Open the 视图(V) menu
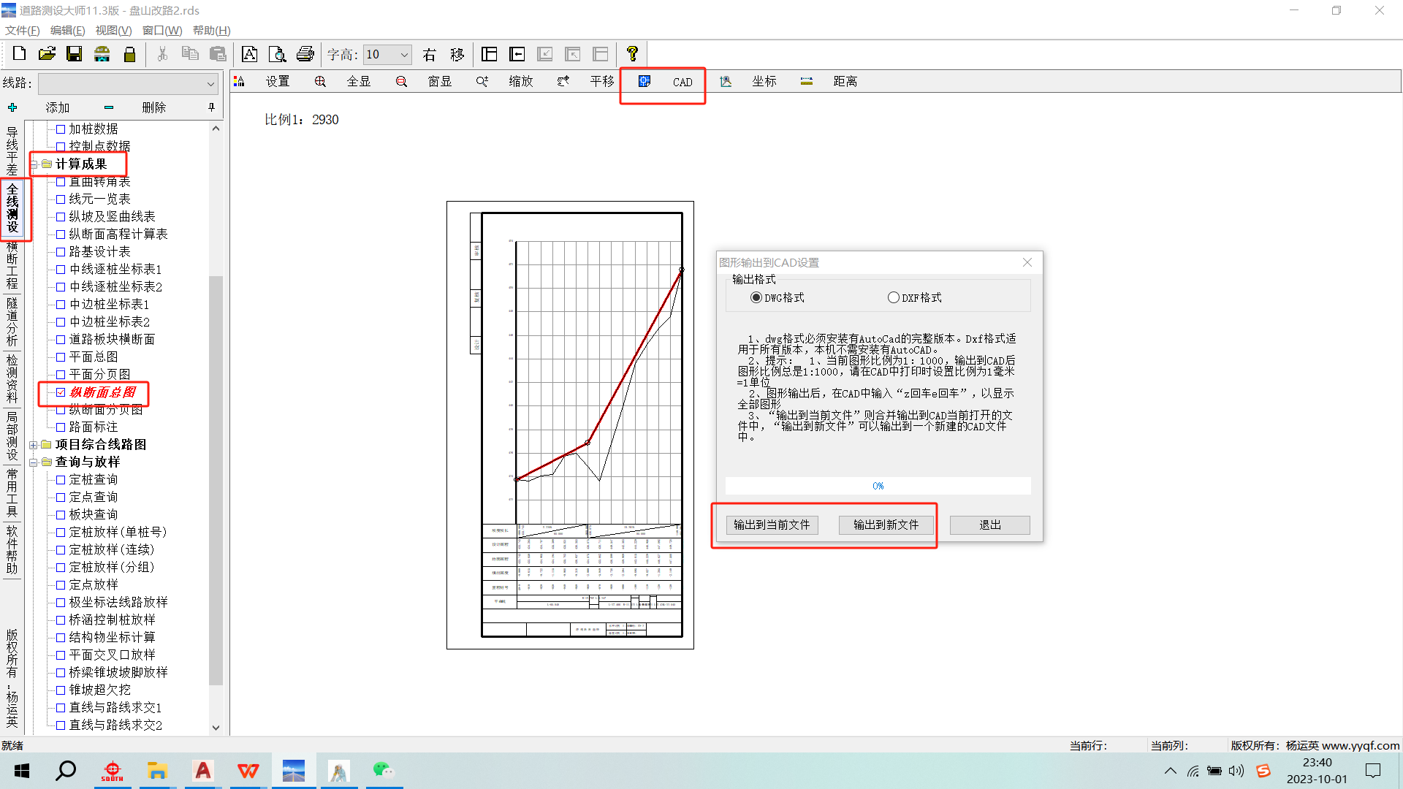The height and width of the screenshot is (789, 1403). (x=113, y=30)
